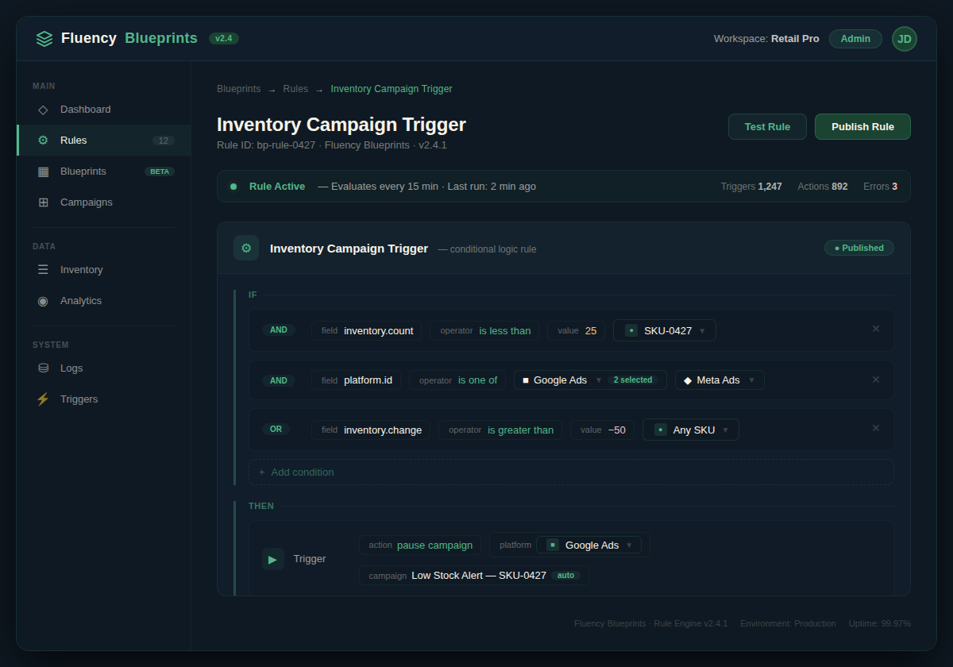Click the Rule ID bp-rule-0427 subtitle
Screen dimensions: 953x667
point(332,145)
